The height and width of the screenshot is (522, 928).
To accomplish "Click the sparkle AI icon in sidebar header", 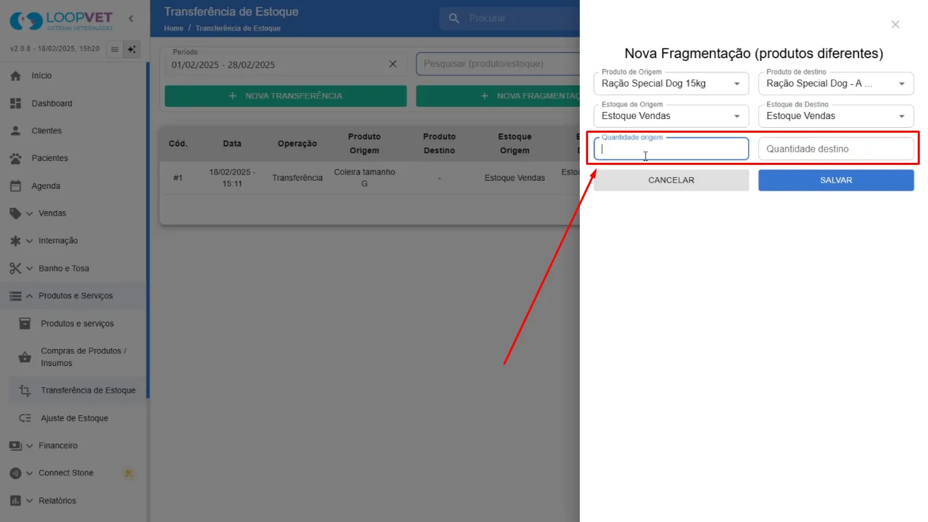I will click(132, 49).
